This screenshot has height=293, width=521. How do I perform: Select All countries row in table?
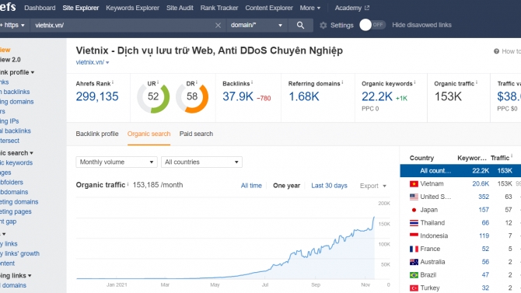(x=460, y=171)
